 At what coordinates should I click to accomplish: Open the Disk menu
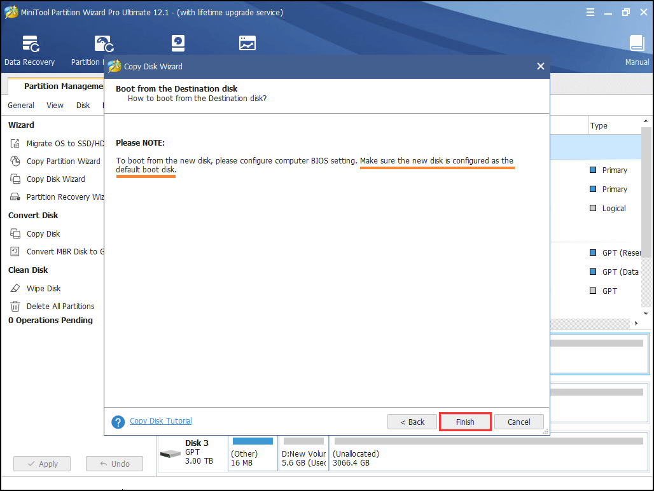tap(83, 106)
